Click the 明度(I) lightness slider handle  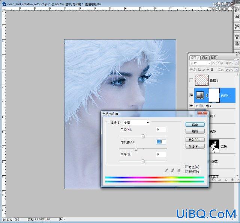[x=143, y=161]
